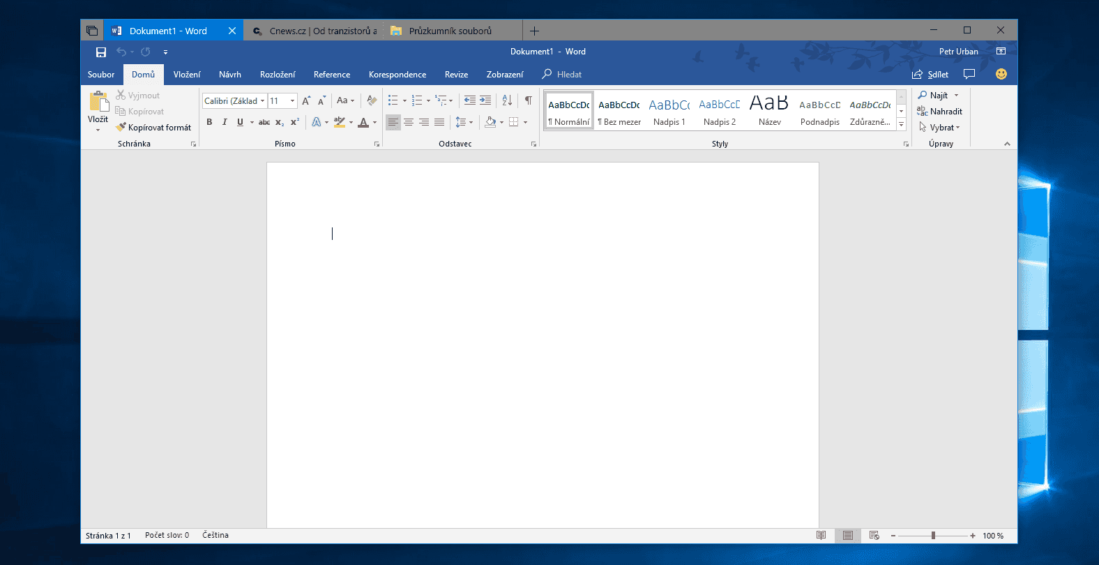Sort paragraphs A to Z

tap(507, 100)
